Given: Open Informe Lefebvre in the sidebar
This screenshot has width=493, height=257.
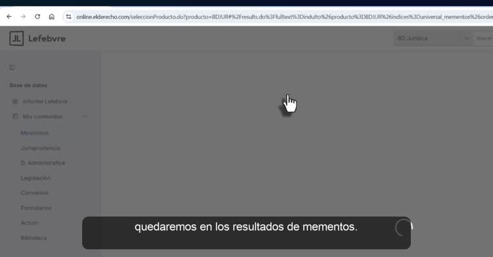Looking at the screenshot, I should (45, 101).
